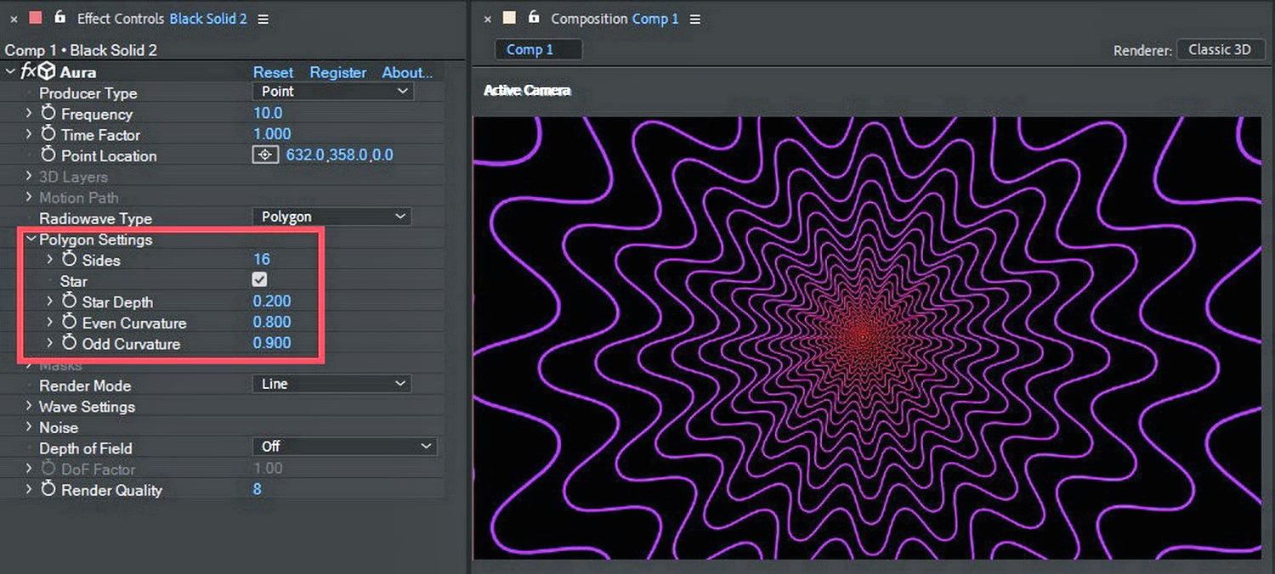This screenshot has height=574, width=1275.
Task: Click the Frequency value 10.0
Action: [x=268, y=113]
